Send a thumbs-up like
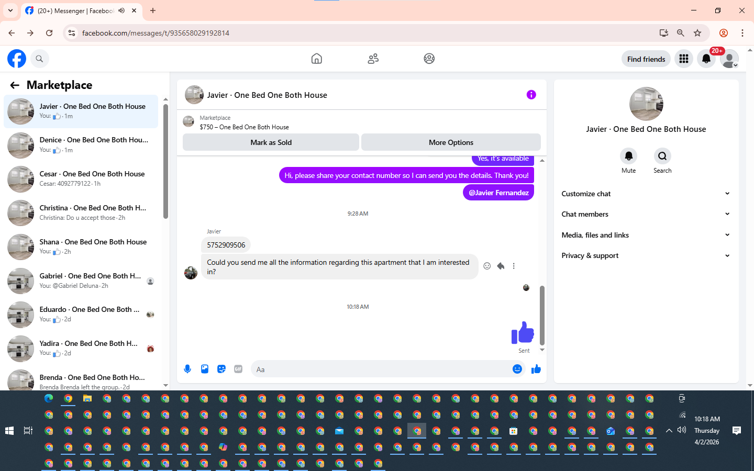 536,369
